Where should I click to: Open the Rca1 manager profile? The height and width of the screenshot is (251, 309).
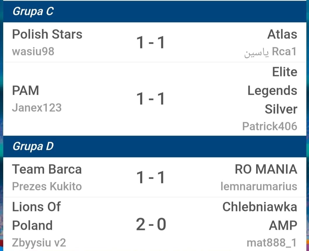click(270, 52)
